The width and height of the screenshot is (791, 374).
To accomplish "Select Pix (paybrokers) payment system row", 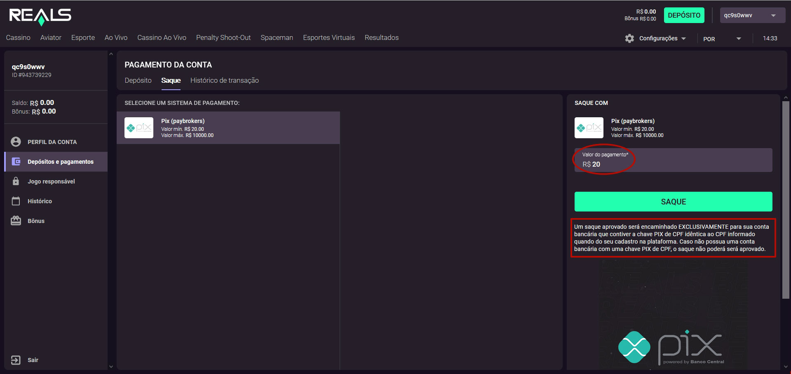I will (x=228, y=128).
